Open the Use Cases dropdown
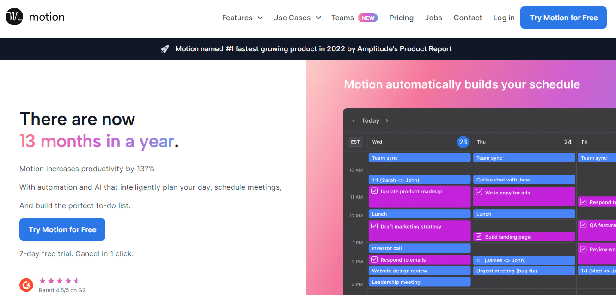Viewport: 616px width, 295px height. click(297, 18)
